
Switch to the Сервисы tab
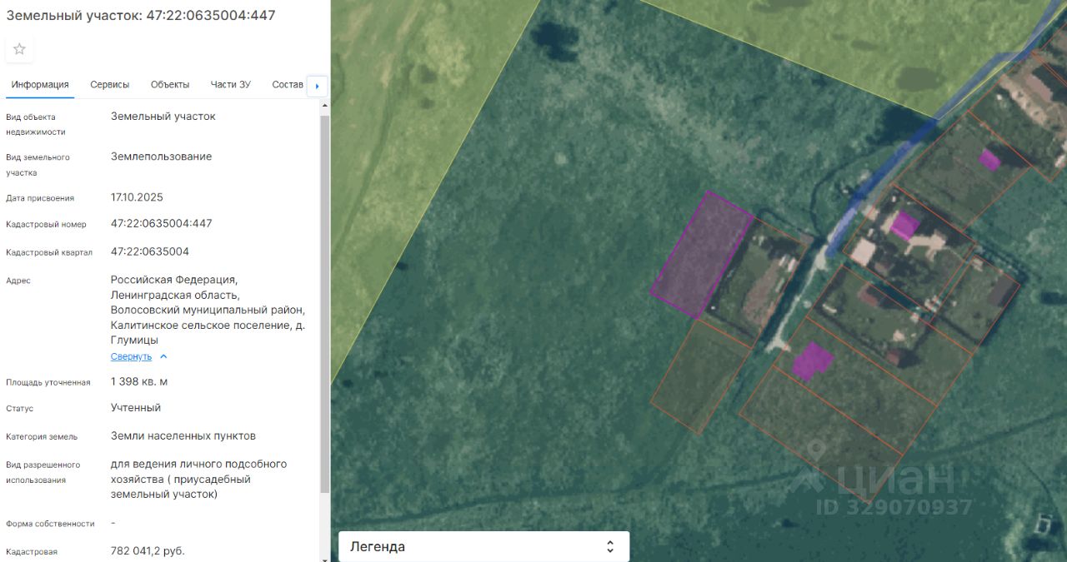click(110, 85)
